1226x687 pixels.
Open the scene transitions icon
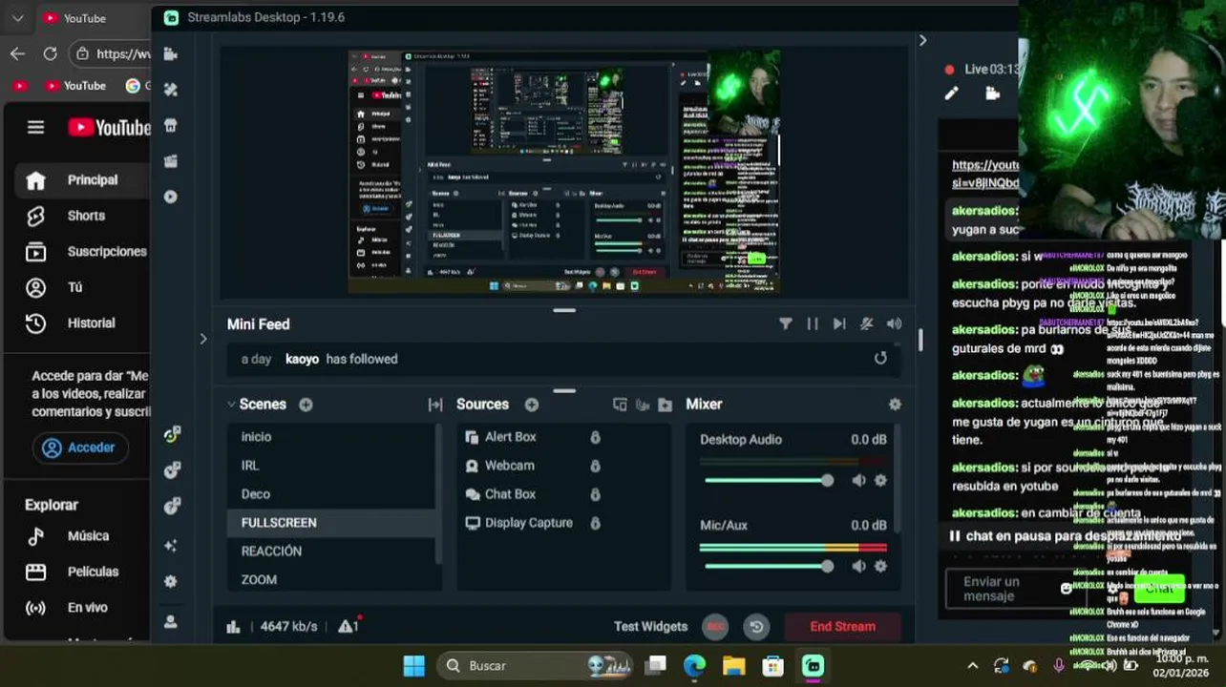click(435, 405)
